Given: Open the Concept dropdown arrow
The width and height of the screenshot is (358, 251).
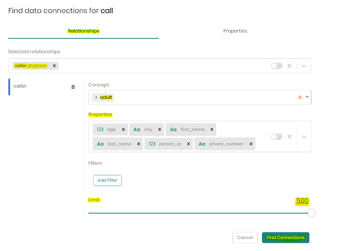Looking at the screenshot, I should pyautogui.click(x=307, y=97).
